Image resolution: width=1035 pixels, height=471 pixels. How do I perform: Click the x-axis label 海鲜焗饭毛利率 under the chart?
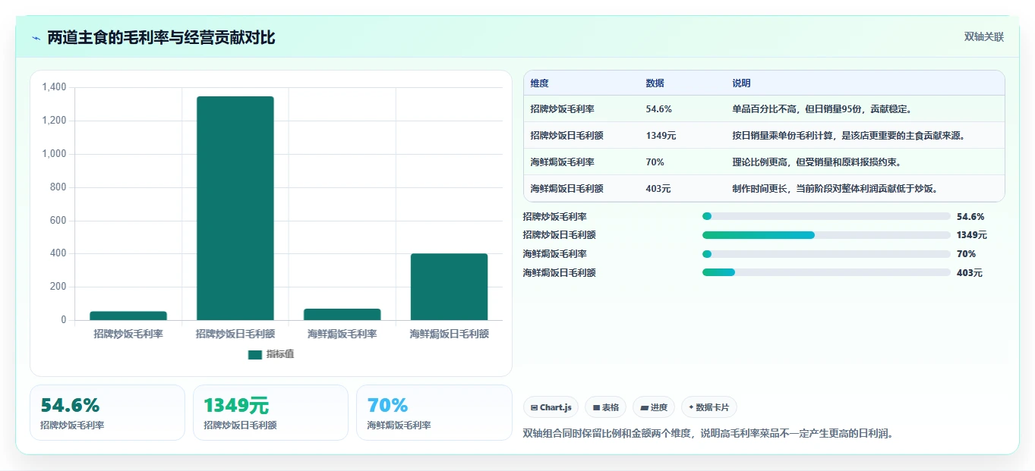[x=342, y=334]
